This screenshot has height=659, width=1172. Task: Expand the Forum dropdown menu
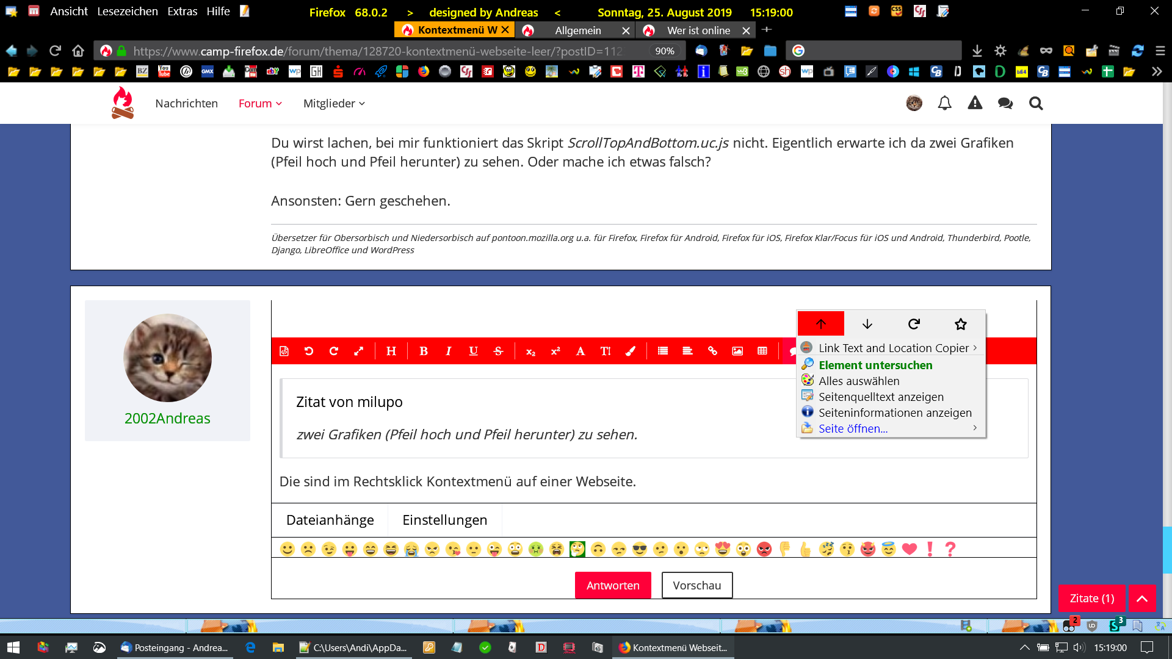click(260, 104)
